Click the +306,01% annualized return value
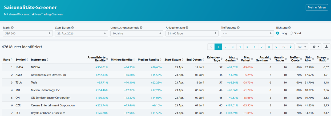 [x=102, y=67]
